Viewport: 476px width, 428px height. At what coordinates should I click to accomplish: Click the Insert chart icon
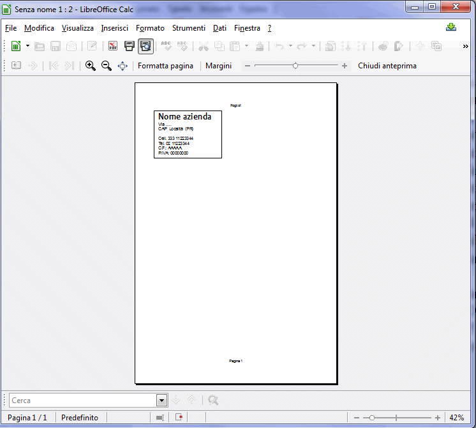[x=383, y=46]
